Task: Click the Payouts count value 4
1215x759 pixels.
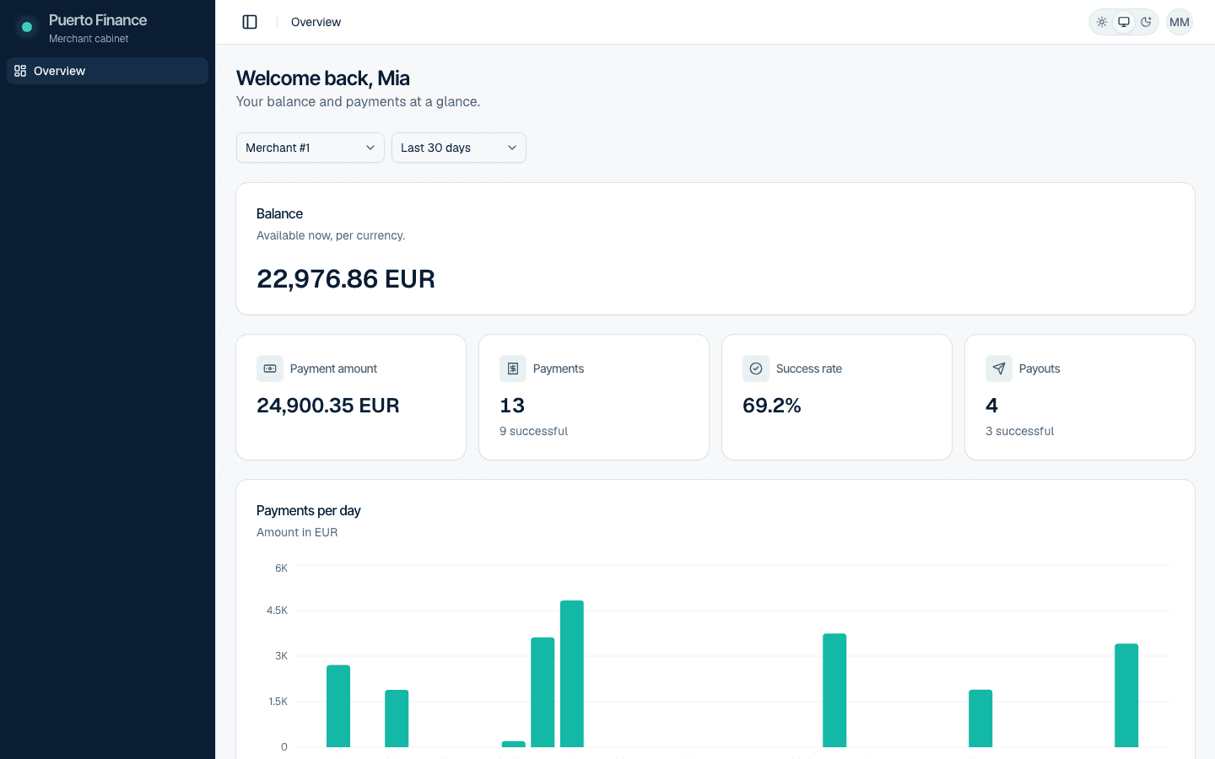Action: click(992, 406)
